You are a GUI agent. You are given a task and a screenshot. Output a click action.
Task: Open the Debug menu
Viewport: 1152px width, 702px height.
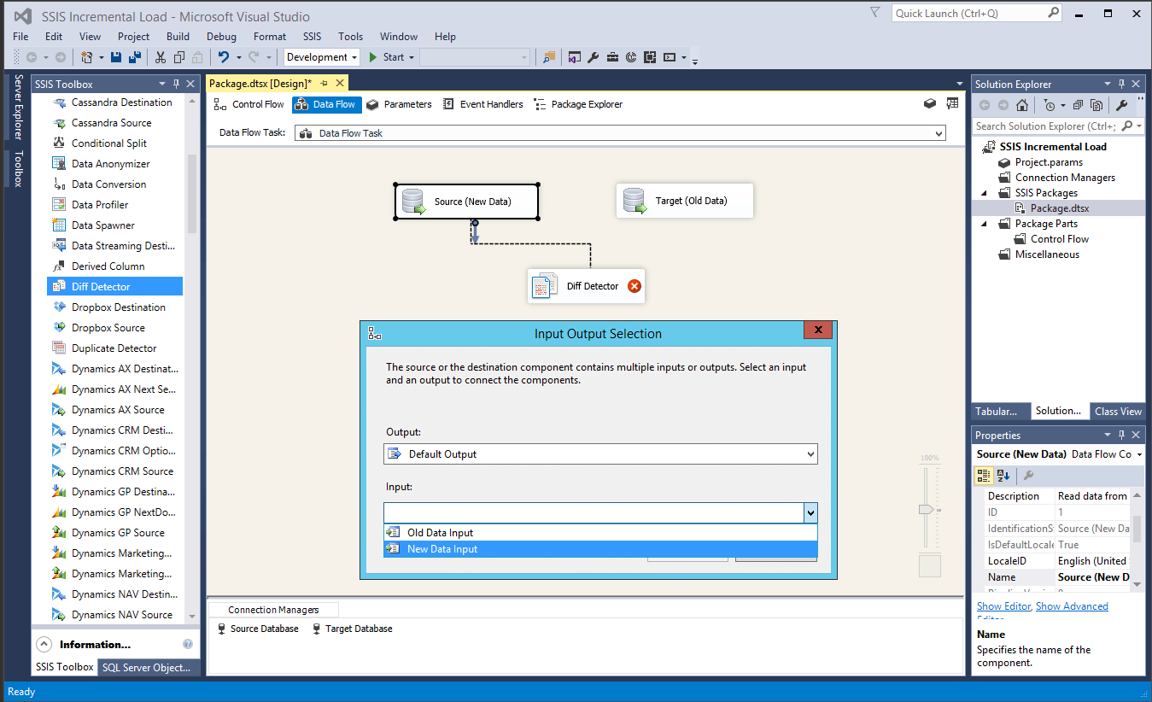point(221,37)
